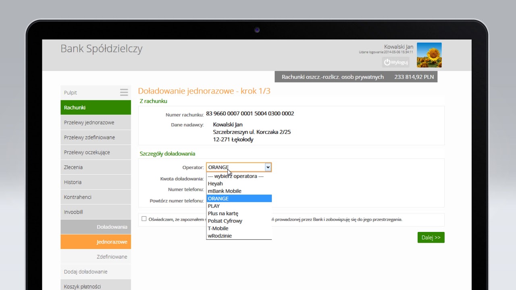Open the Doładowania section header

tap(96, 227)
